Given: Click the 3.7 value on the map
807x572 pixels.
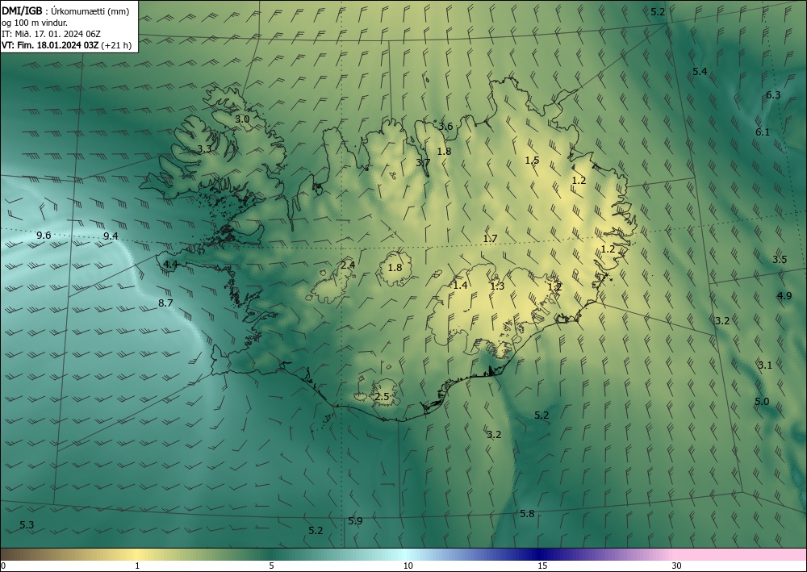Looking at the screenshot, I should (x=423, y=162).
